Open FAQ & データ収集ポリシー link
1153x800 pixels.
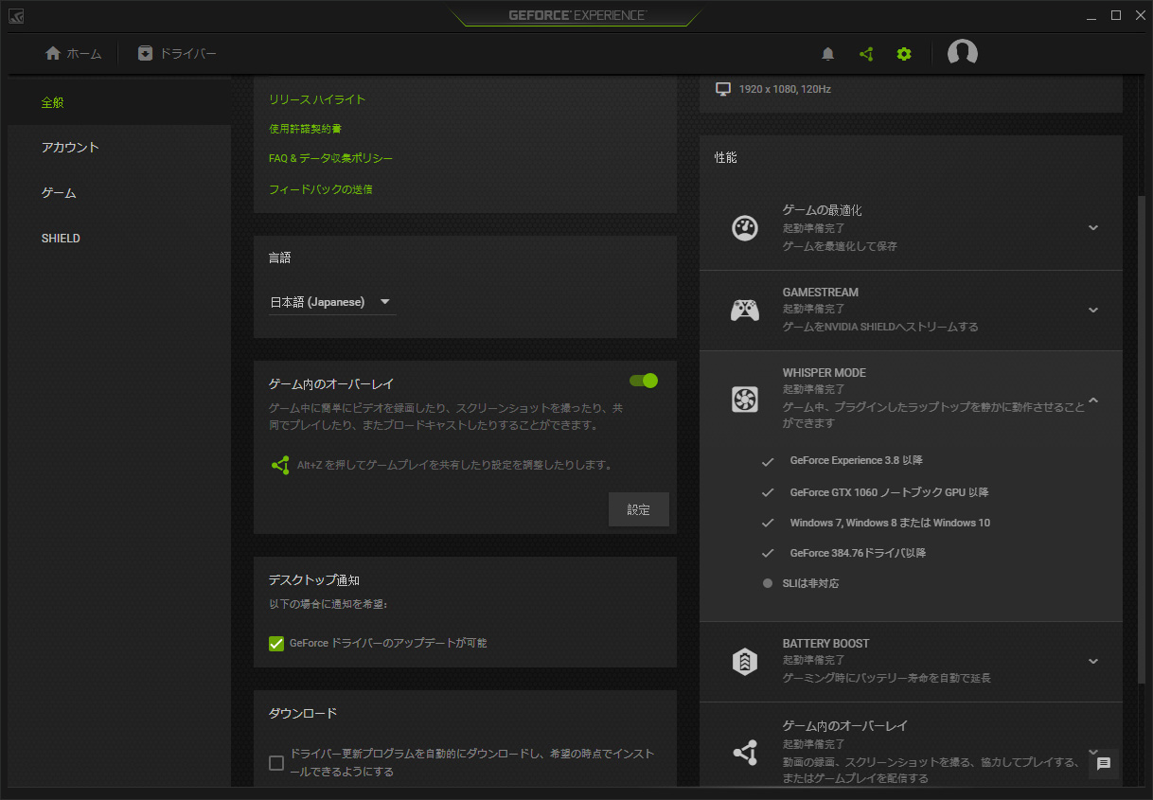click(x=330, y=159)
